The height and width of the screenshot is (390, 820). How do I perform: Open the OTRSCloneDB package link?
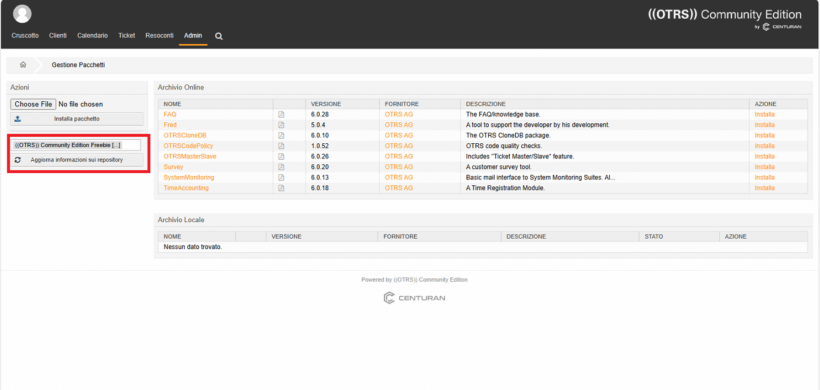point(185,136)
